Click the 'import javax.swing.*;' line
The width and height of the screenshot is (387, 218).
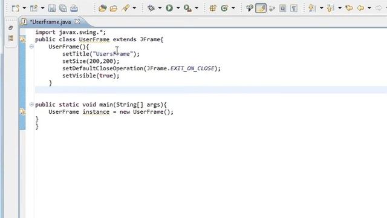(70, 32)
